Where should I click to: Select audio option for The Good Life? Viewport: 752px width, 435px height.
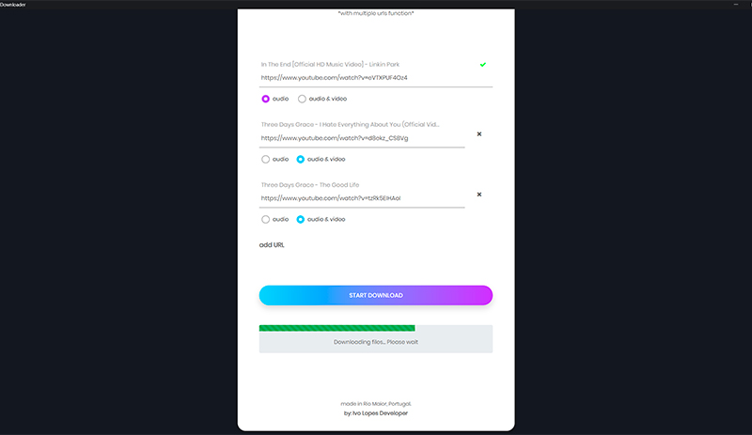pos(265,219)
